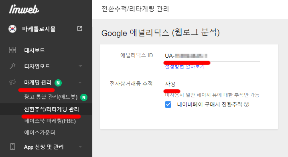Select 전환추적/리타게팅 관리 submenu
288x157 pixels.
[51, 109]
